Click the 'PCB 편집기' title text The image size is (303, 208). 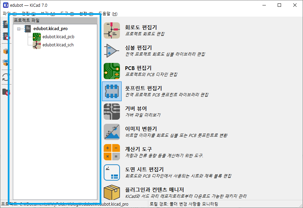138,68
